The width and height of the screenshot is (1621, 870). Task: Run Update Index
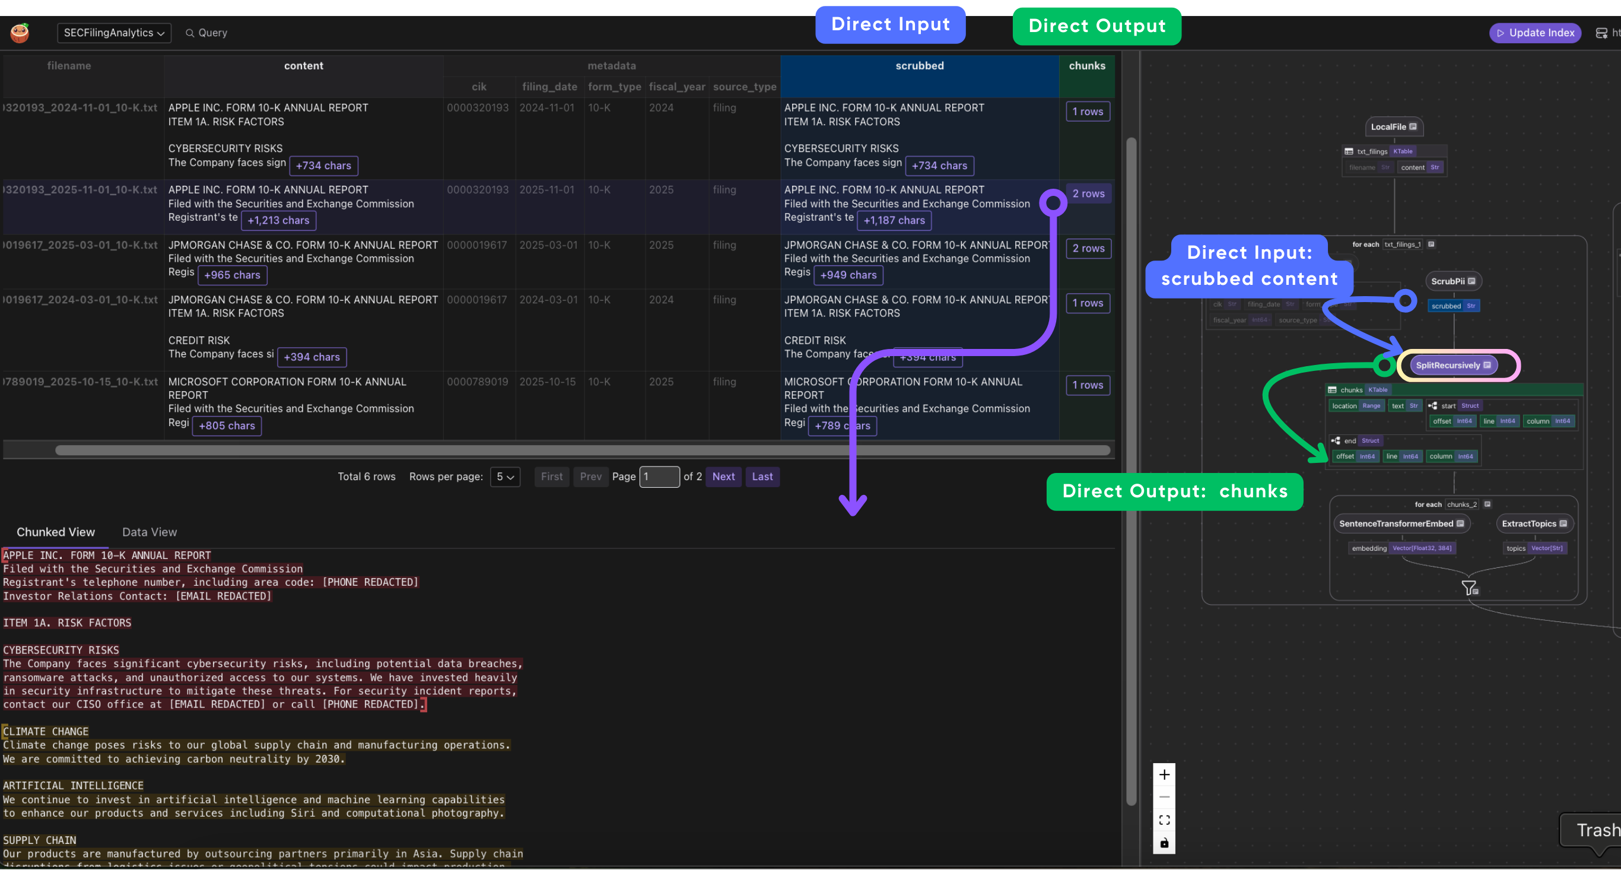click(1536, 32)
